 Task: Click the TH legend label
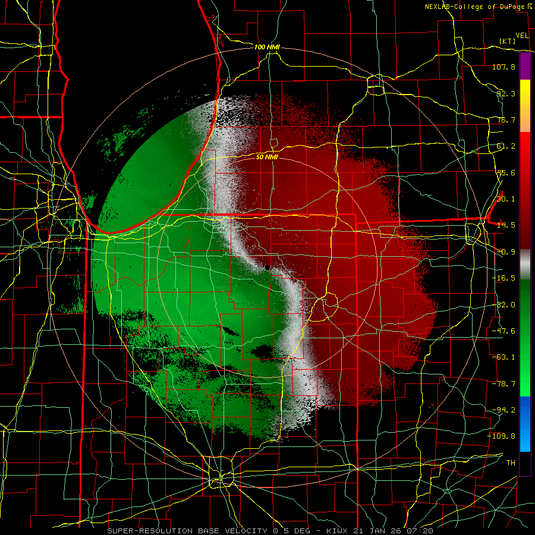point(511,463)
